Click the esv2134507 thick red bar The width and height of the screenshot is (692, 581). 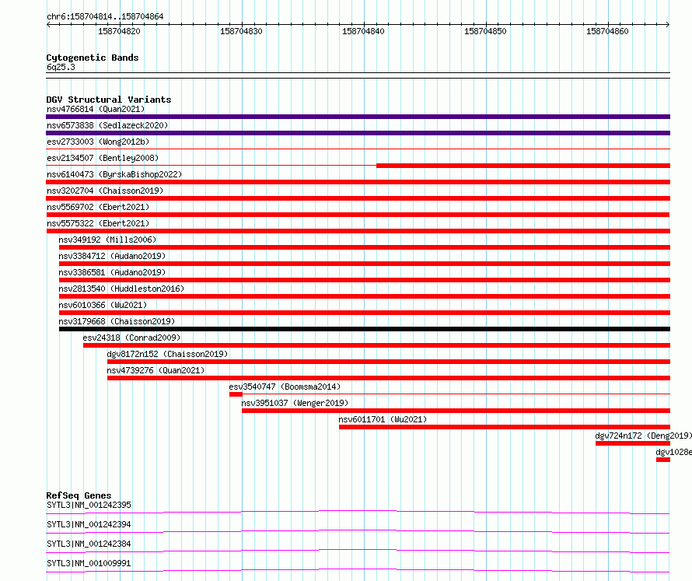click(523, 166)
